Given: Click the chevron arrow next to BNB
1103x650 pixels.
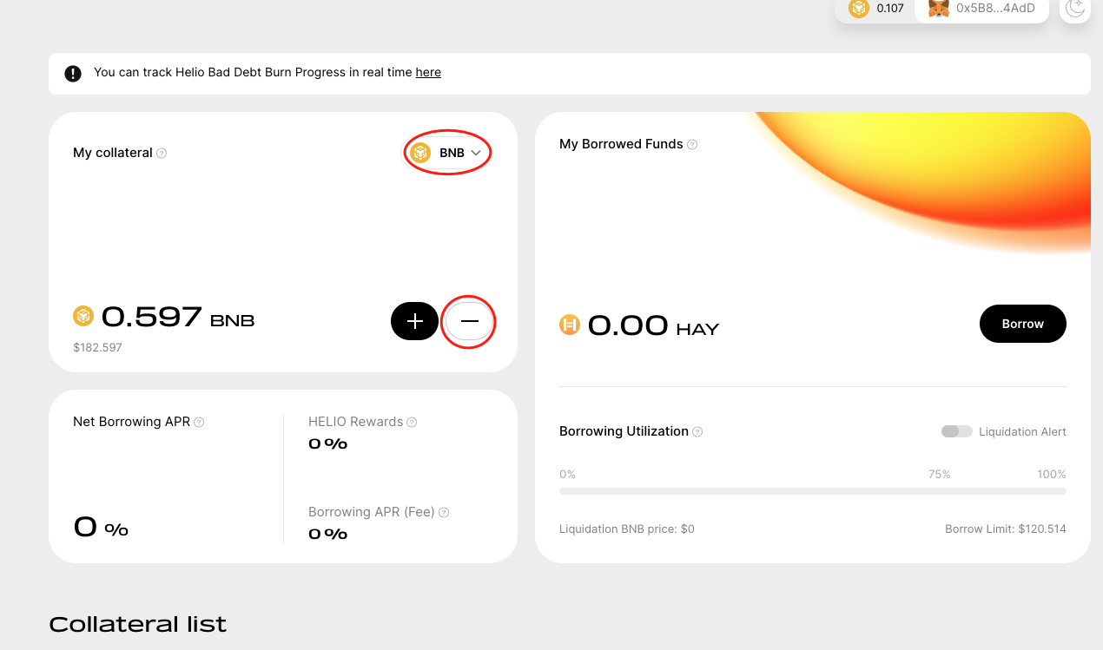Looking at the screenshot, I should [x=476, y=153].
